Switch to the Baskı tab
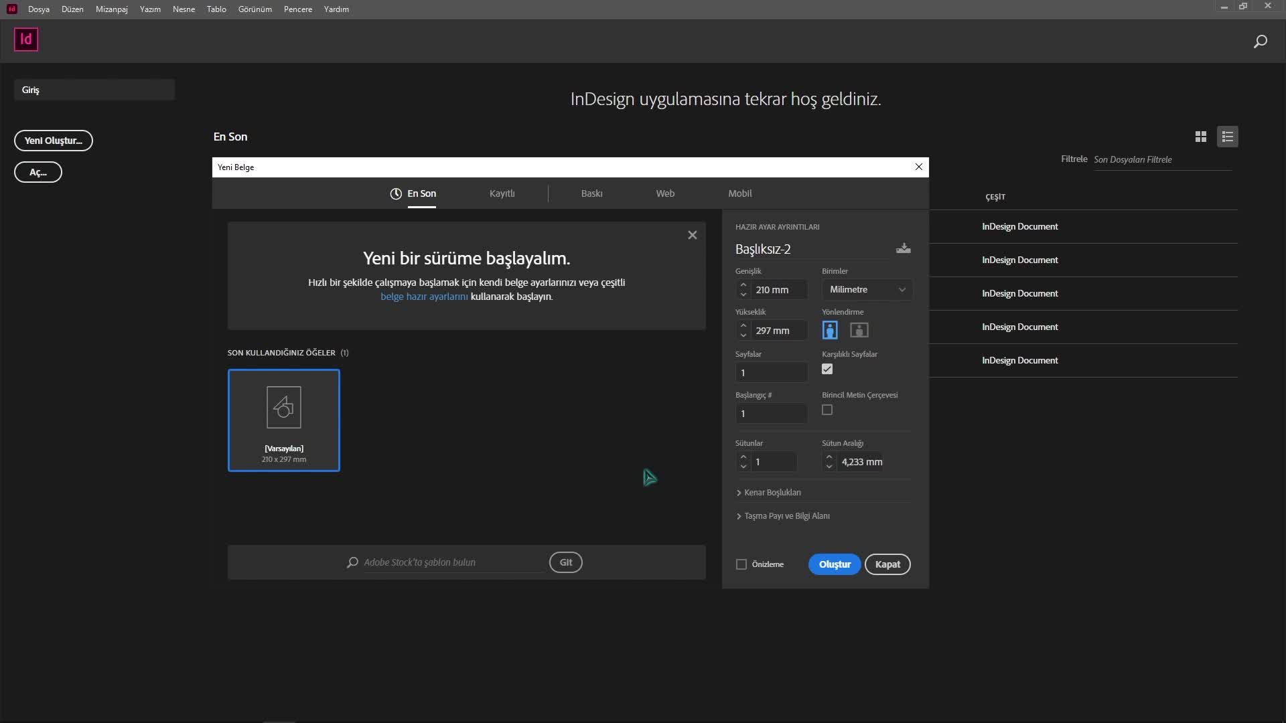 [x=591, y=193]
